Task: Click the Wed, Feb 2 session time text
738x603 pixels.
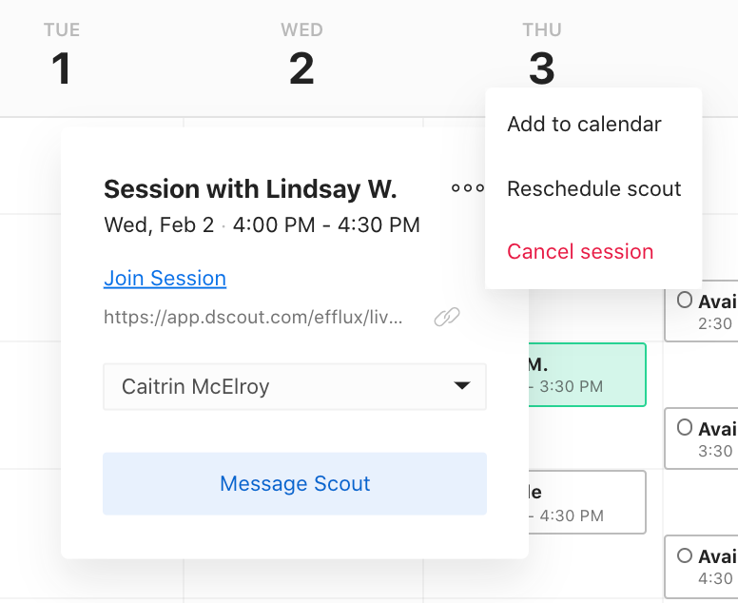Action: [x=262, y=225]
